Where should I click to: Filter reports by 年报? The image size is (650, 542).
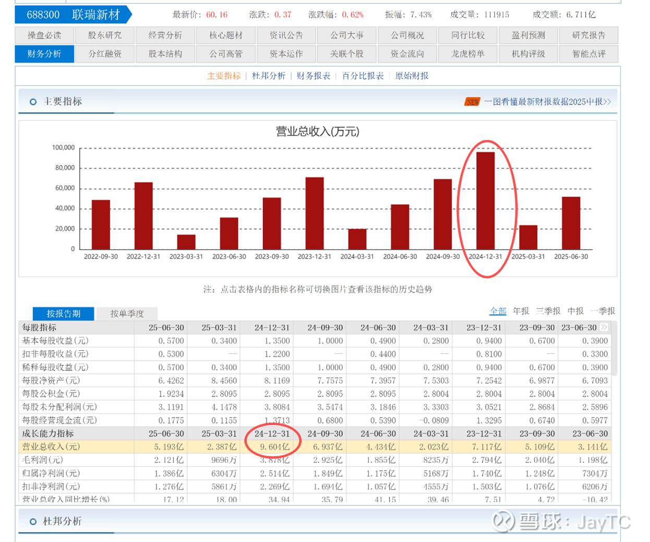pos(521,311)
